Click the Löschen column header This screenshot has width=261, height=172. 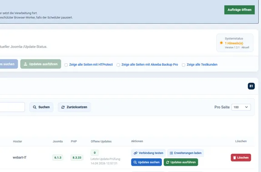coord(241,141)
